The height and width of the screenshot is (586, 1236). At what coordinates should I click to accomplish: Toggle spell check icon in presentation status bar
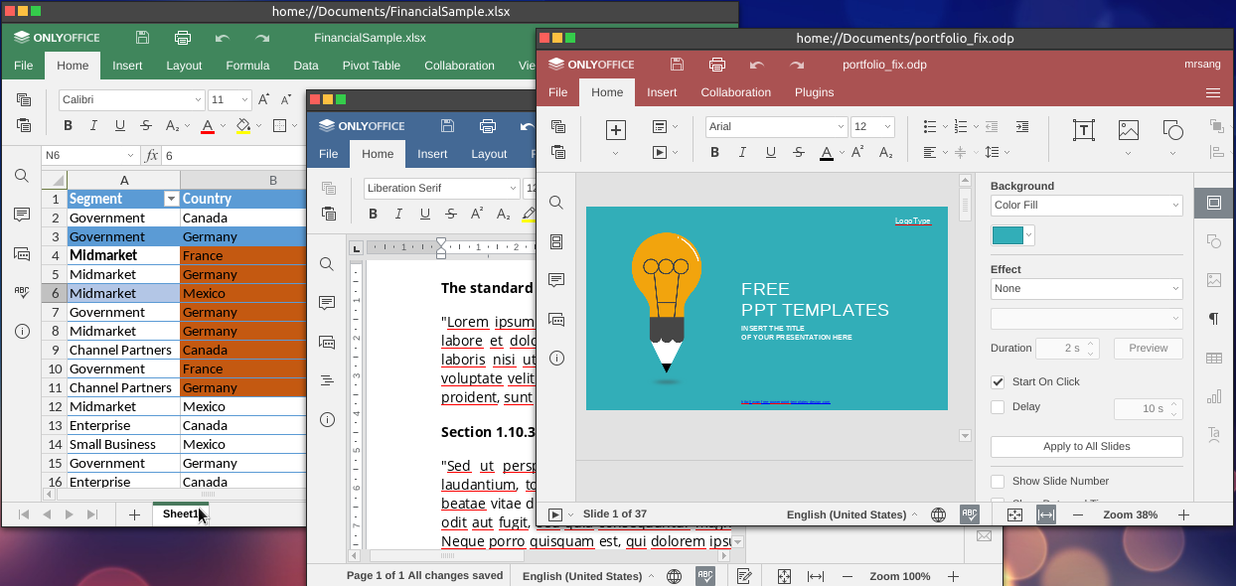[970, 514]
